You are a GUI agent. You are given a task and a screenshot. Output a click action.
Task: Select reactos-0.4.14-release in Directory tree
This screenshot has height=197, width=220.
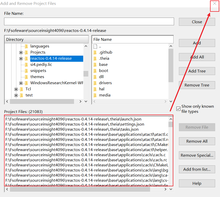[x=57, y=58]
